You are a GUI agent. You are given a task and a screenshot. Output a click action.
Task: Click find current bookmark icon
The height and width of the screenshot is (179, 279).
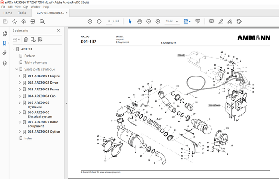(40, 40)
